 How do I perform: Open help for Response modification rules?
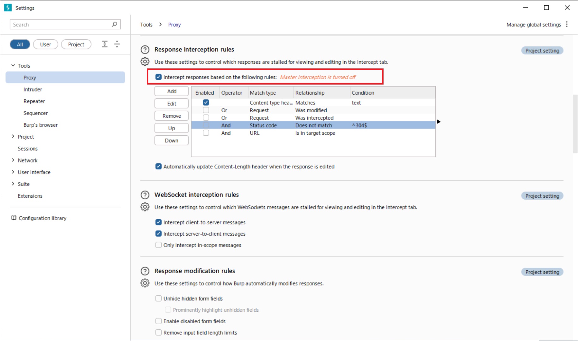pyautogui.click(x=145, y=271)
